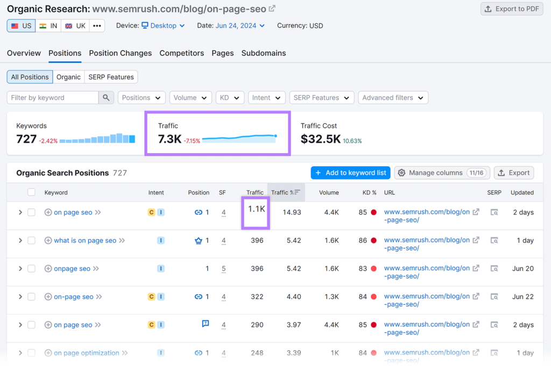Go to the Positions tab
This screenshot has height=366, width=551.
point(65,53)
